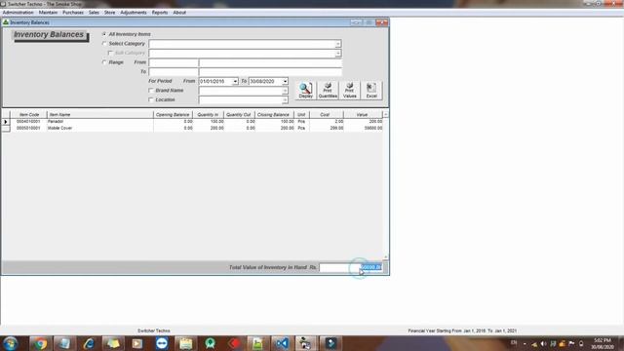Expand the Brand Name dropdown
The height and width of the screenshot is (351, 624).
click(x=285, y=91)
